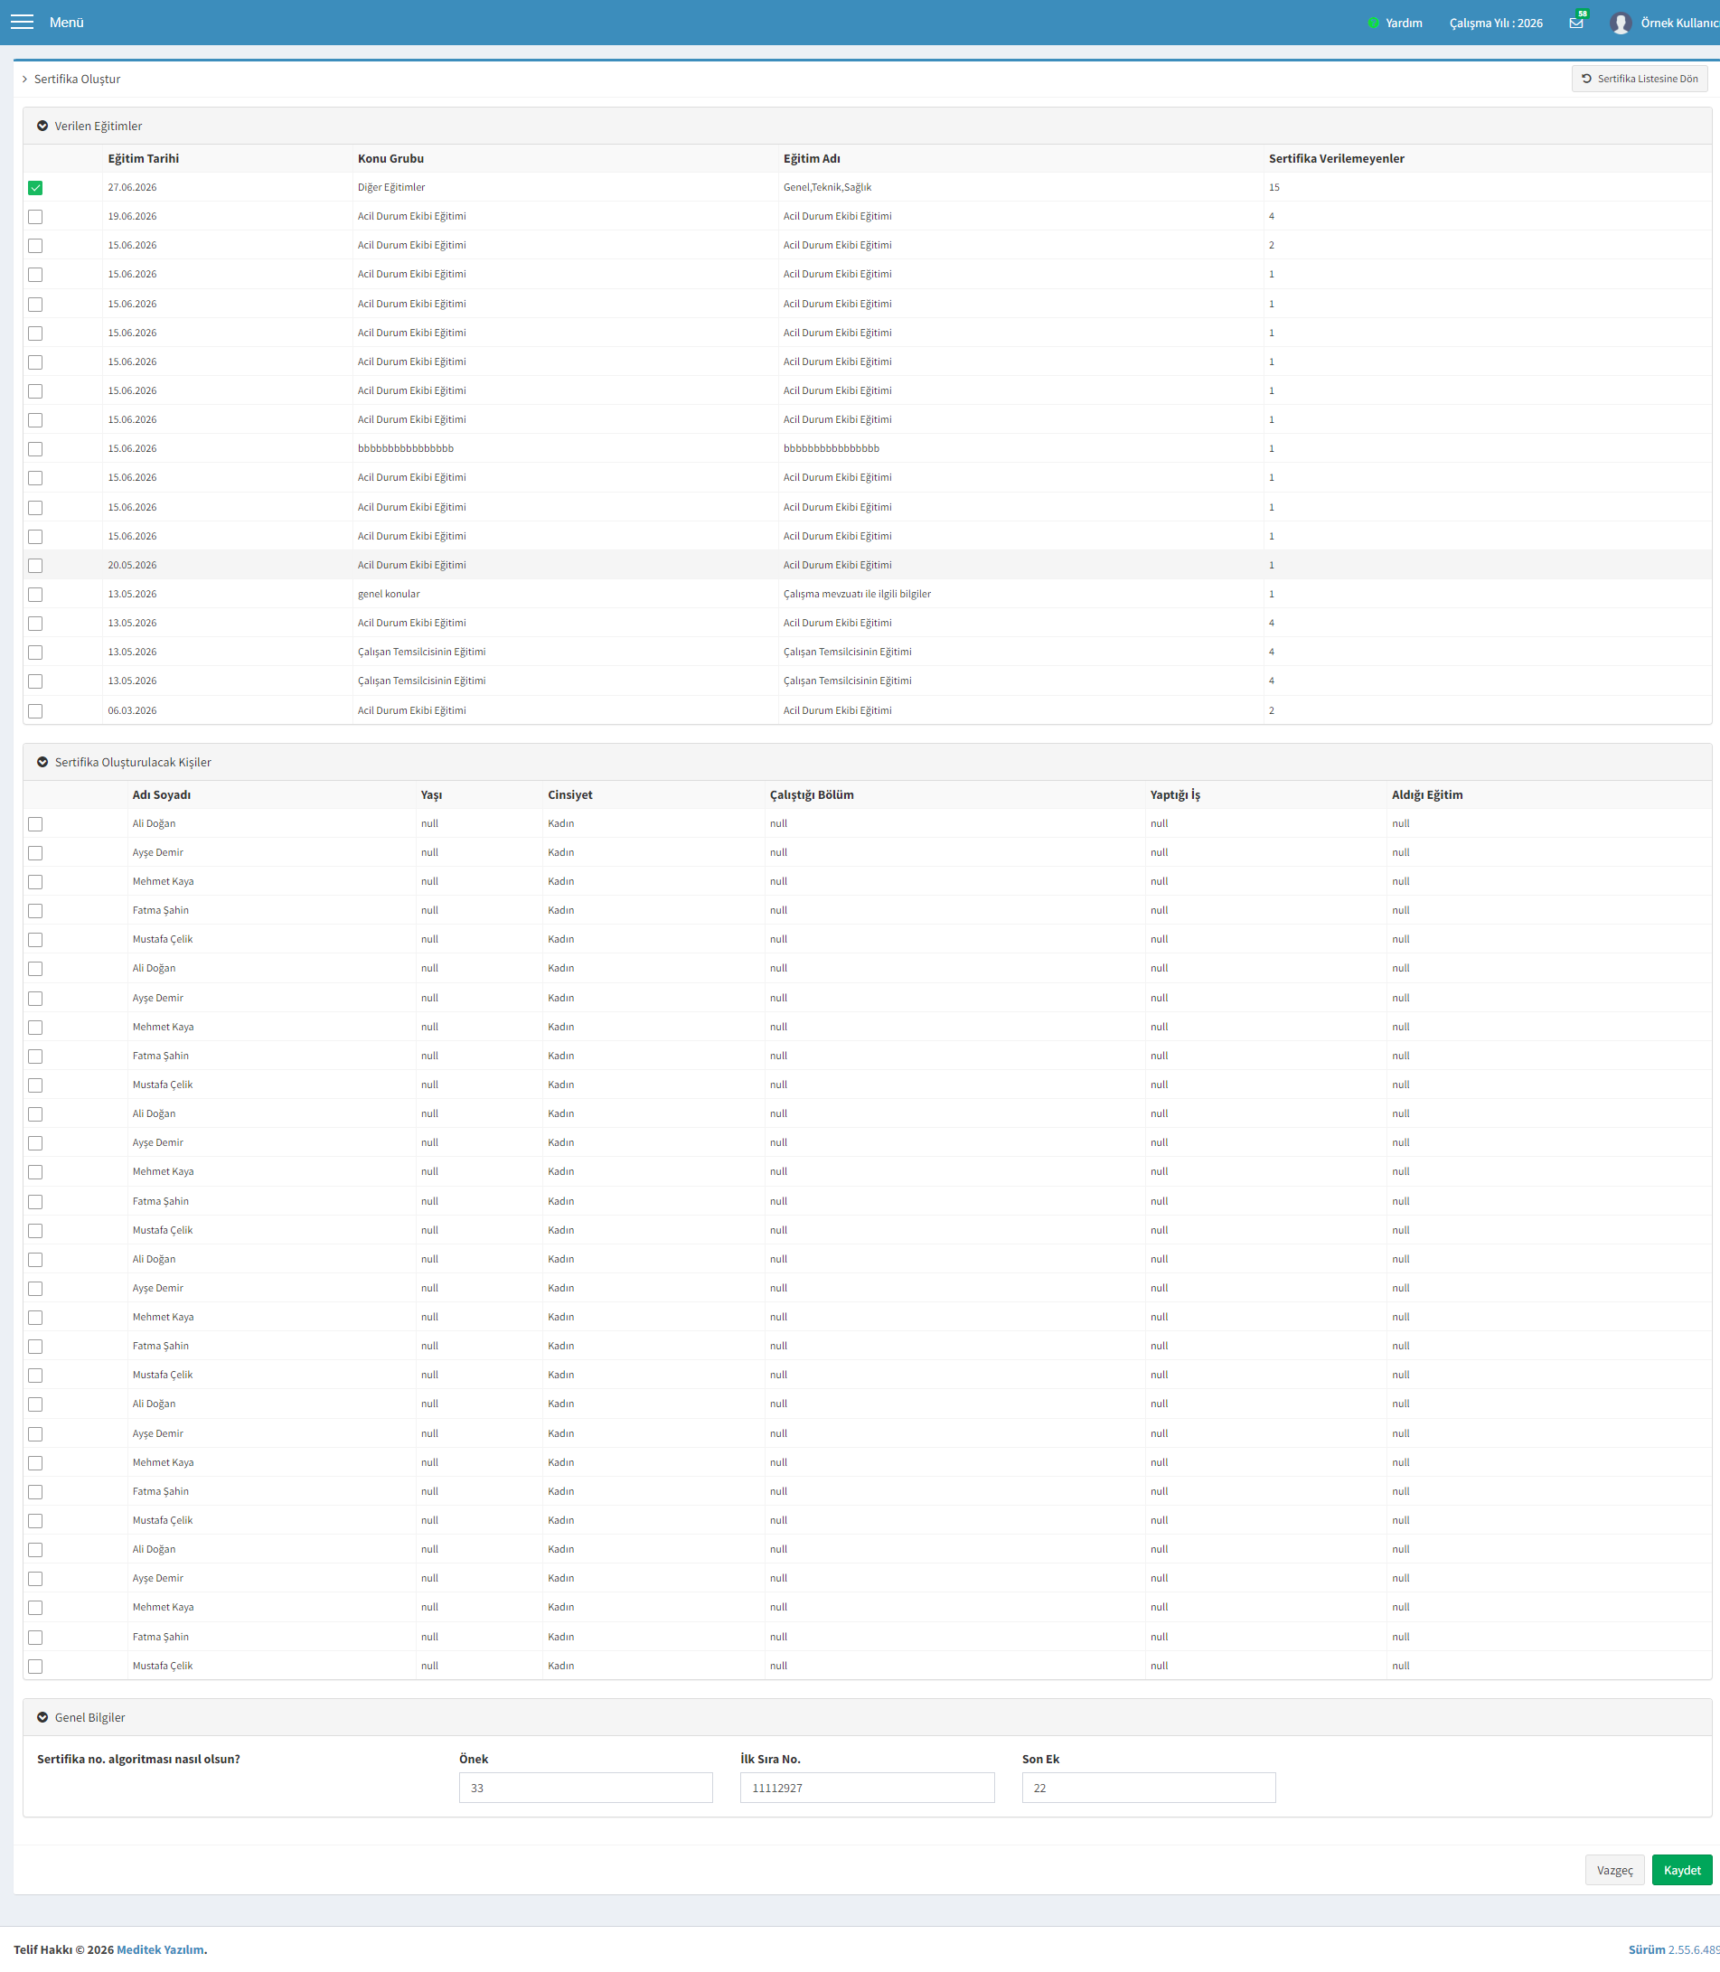Click the user avatar icon

(1621, 23)
